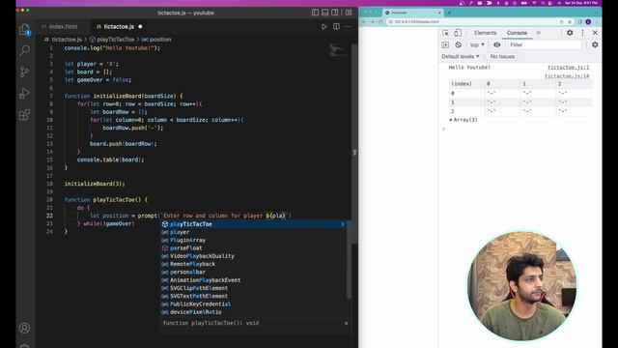This screenshot has width=618, height=348.
Task: Open the Explorer view in VS Code
Action: pos(25,30)
